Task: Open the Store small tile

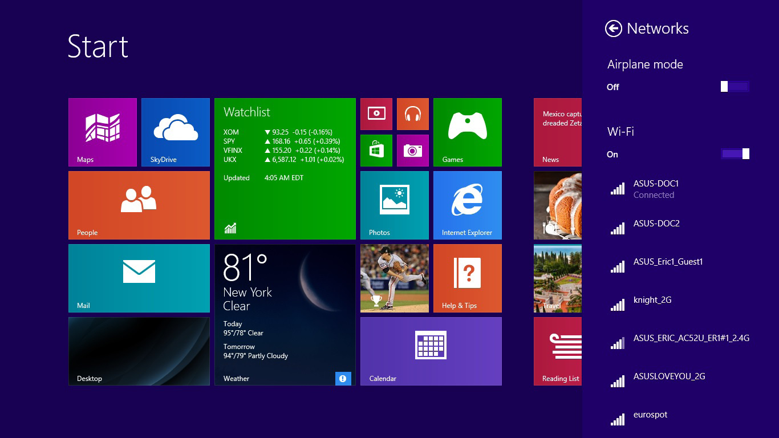Action: point(376,151)
